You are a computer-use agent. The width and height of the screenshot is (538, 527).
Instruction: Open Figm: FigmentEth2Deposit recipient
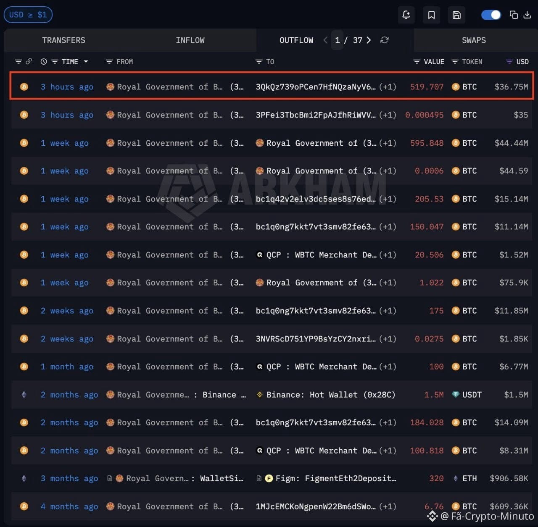pyautogui.click(x=336, y=478)
